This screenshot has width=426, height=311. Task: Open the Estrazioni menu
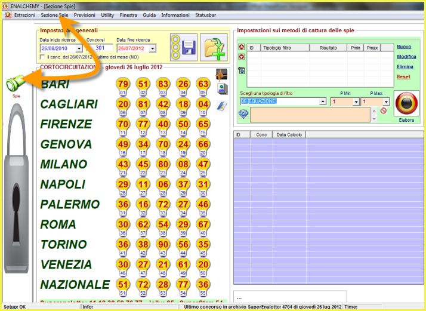[x=24, y=16]
